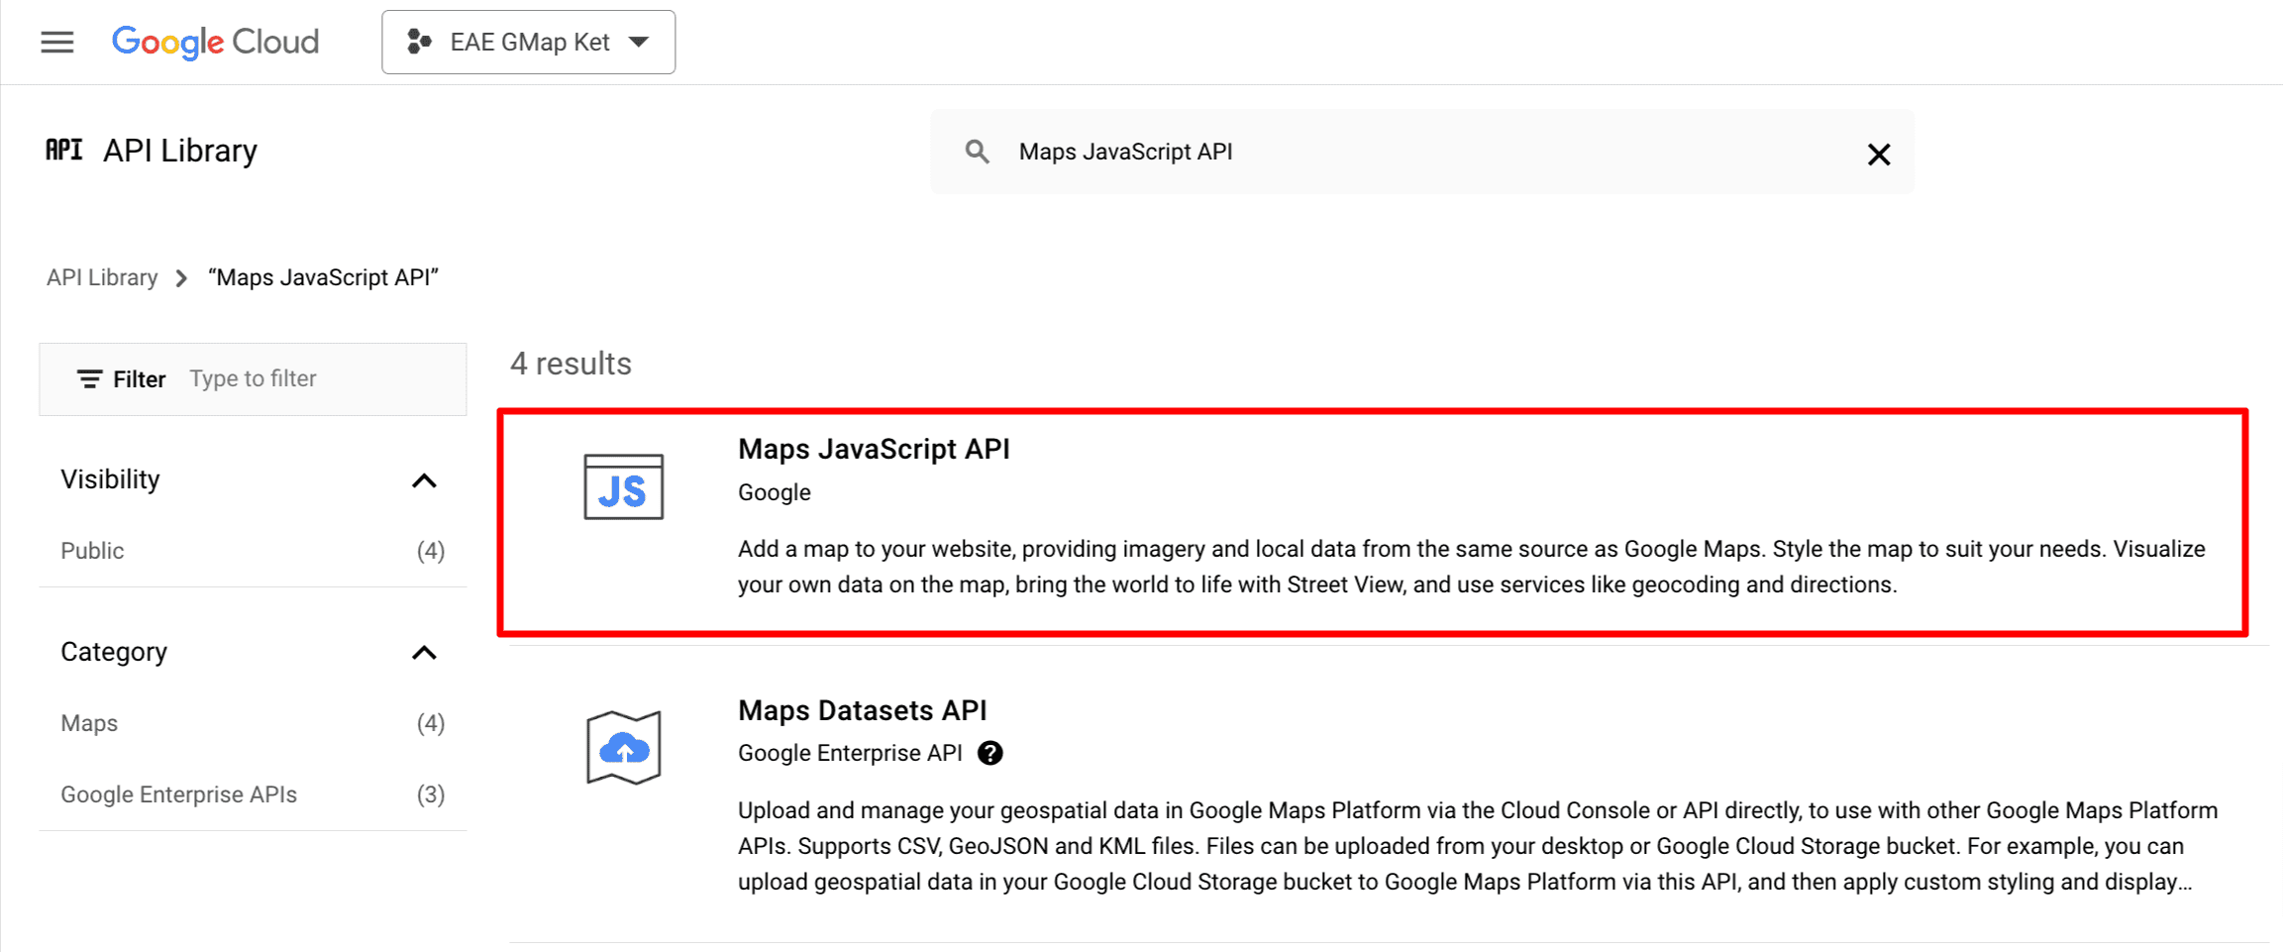Click the API icon beside API Library

tap(64, 150)
